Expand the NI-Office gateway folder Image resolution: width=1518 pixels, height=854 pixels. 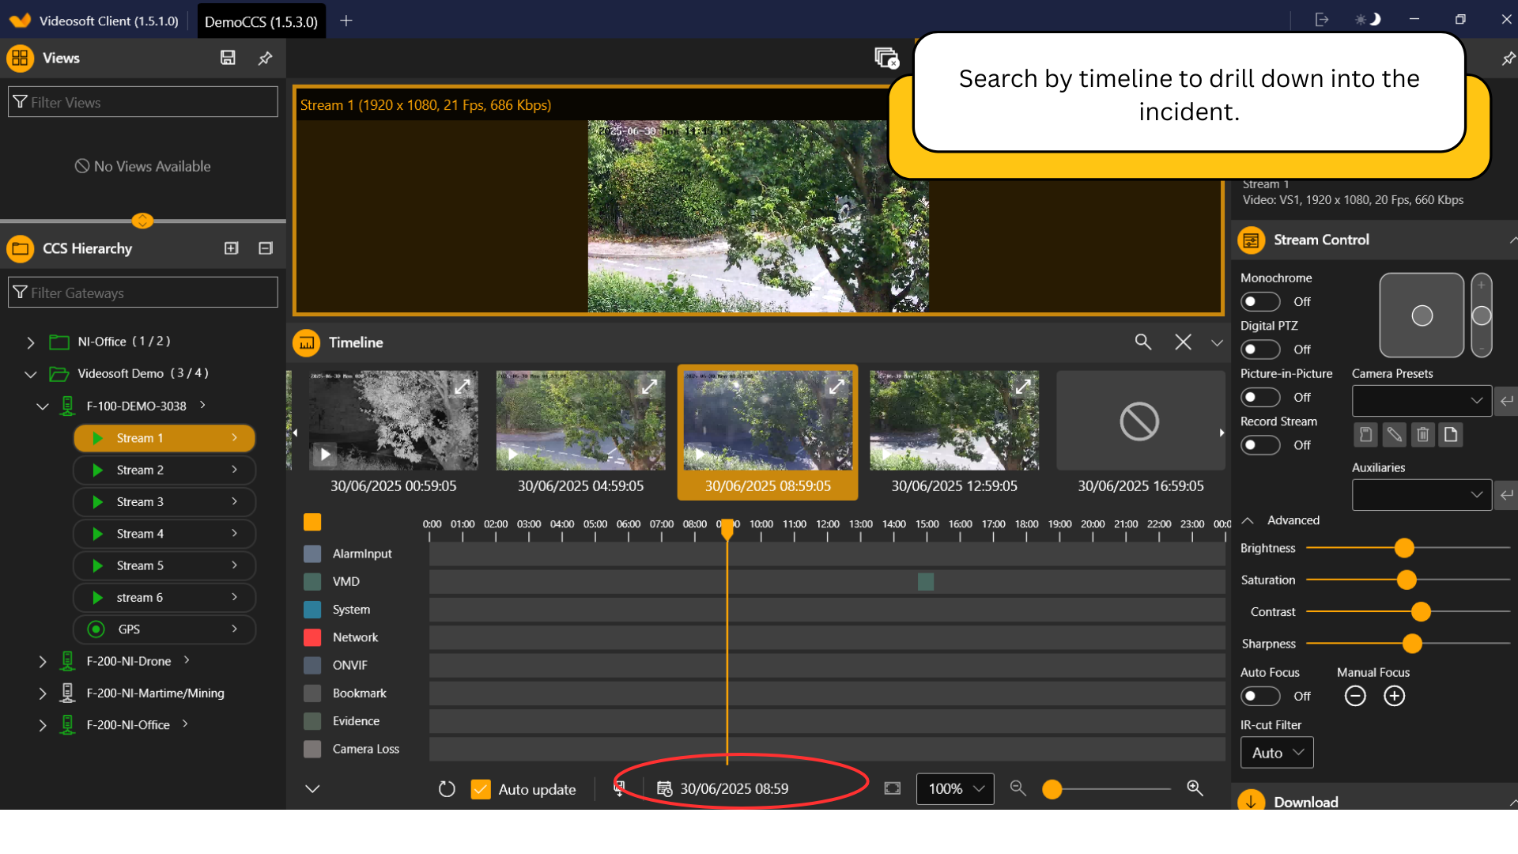(x=30, y=342)
